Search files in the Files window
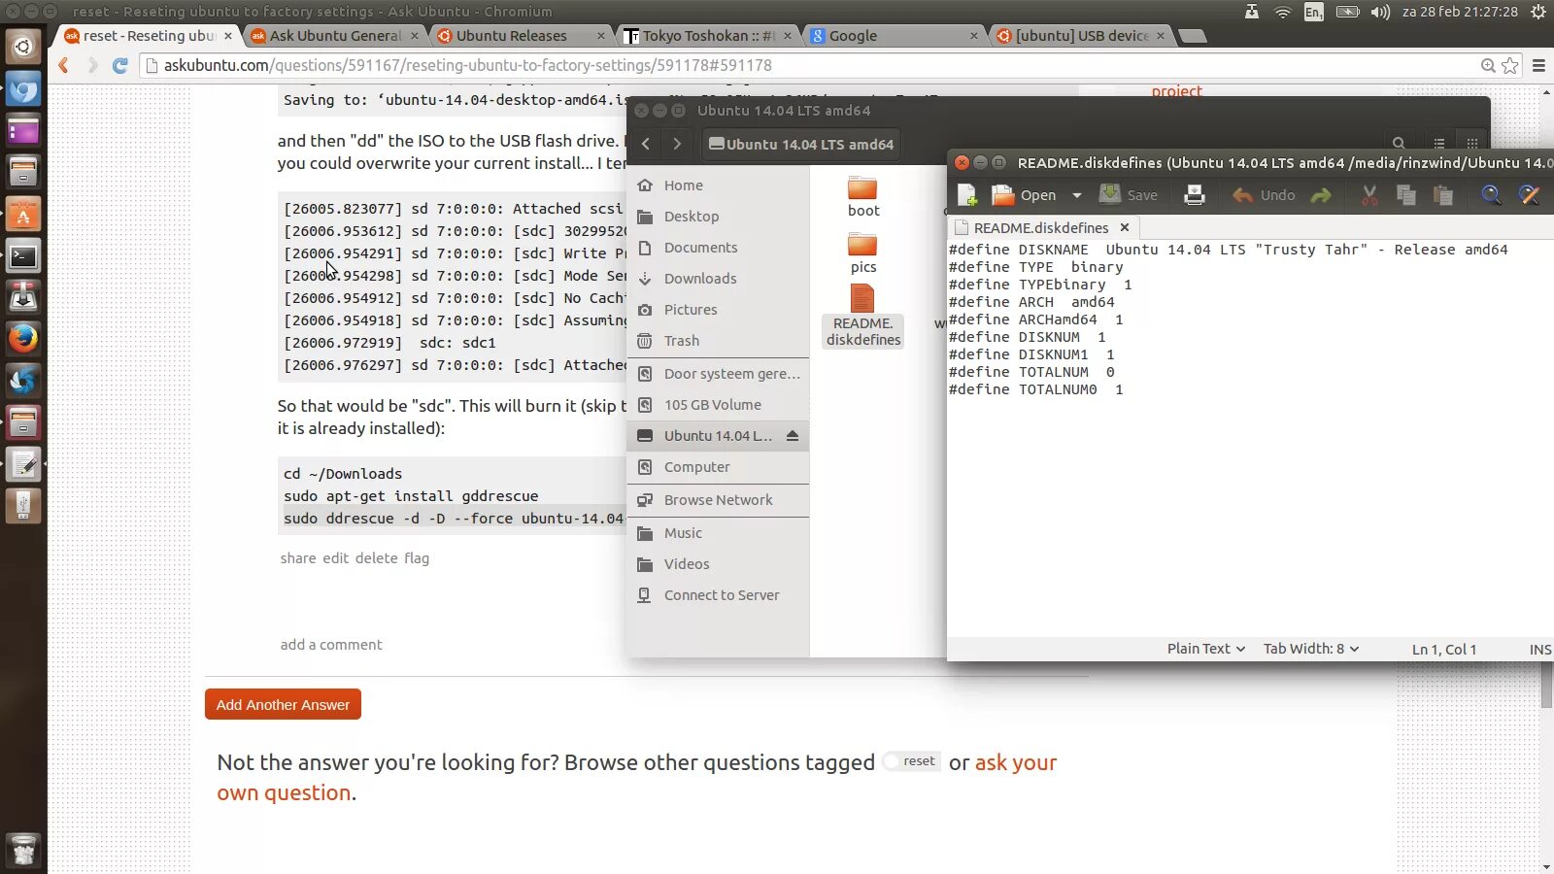1554x874 pixels. click(x=1399, y=144)
